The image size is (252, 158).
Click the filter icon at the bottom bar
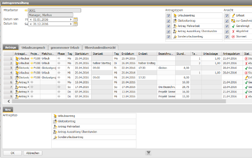coord(149,153)
